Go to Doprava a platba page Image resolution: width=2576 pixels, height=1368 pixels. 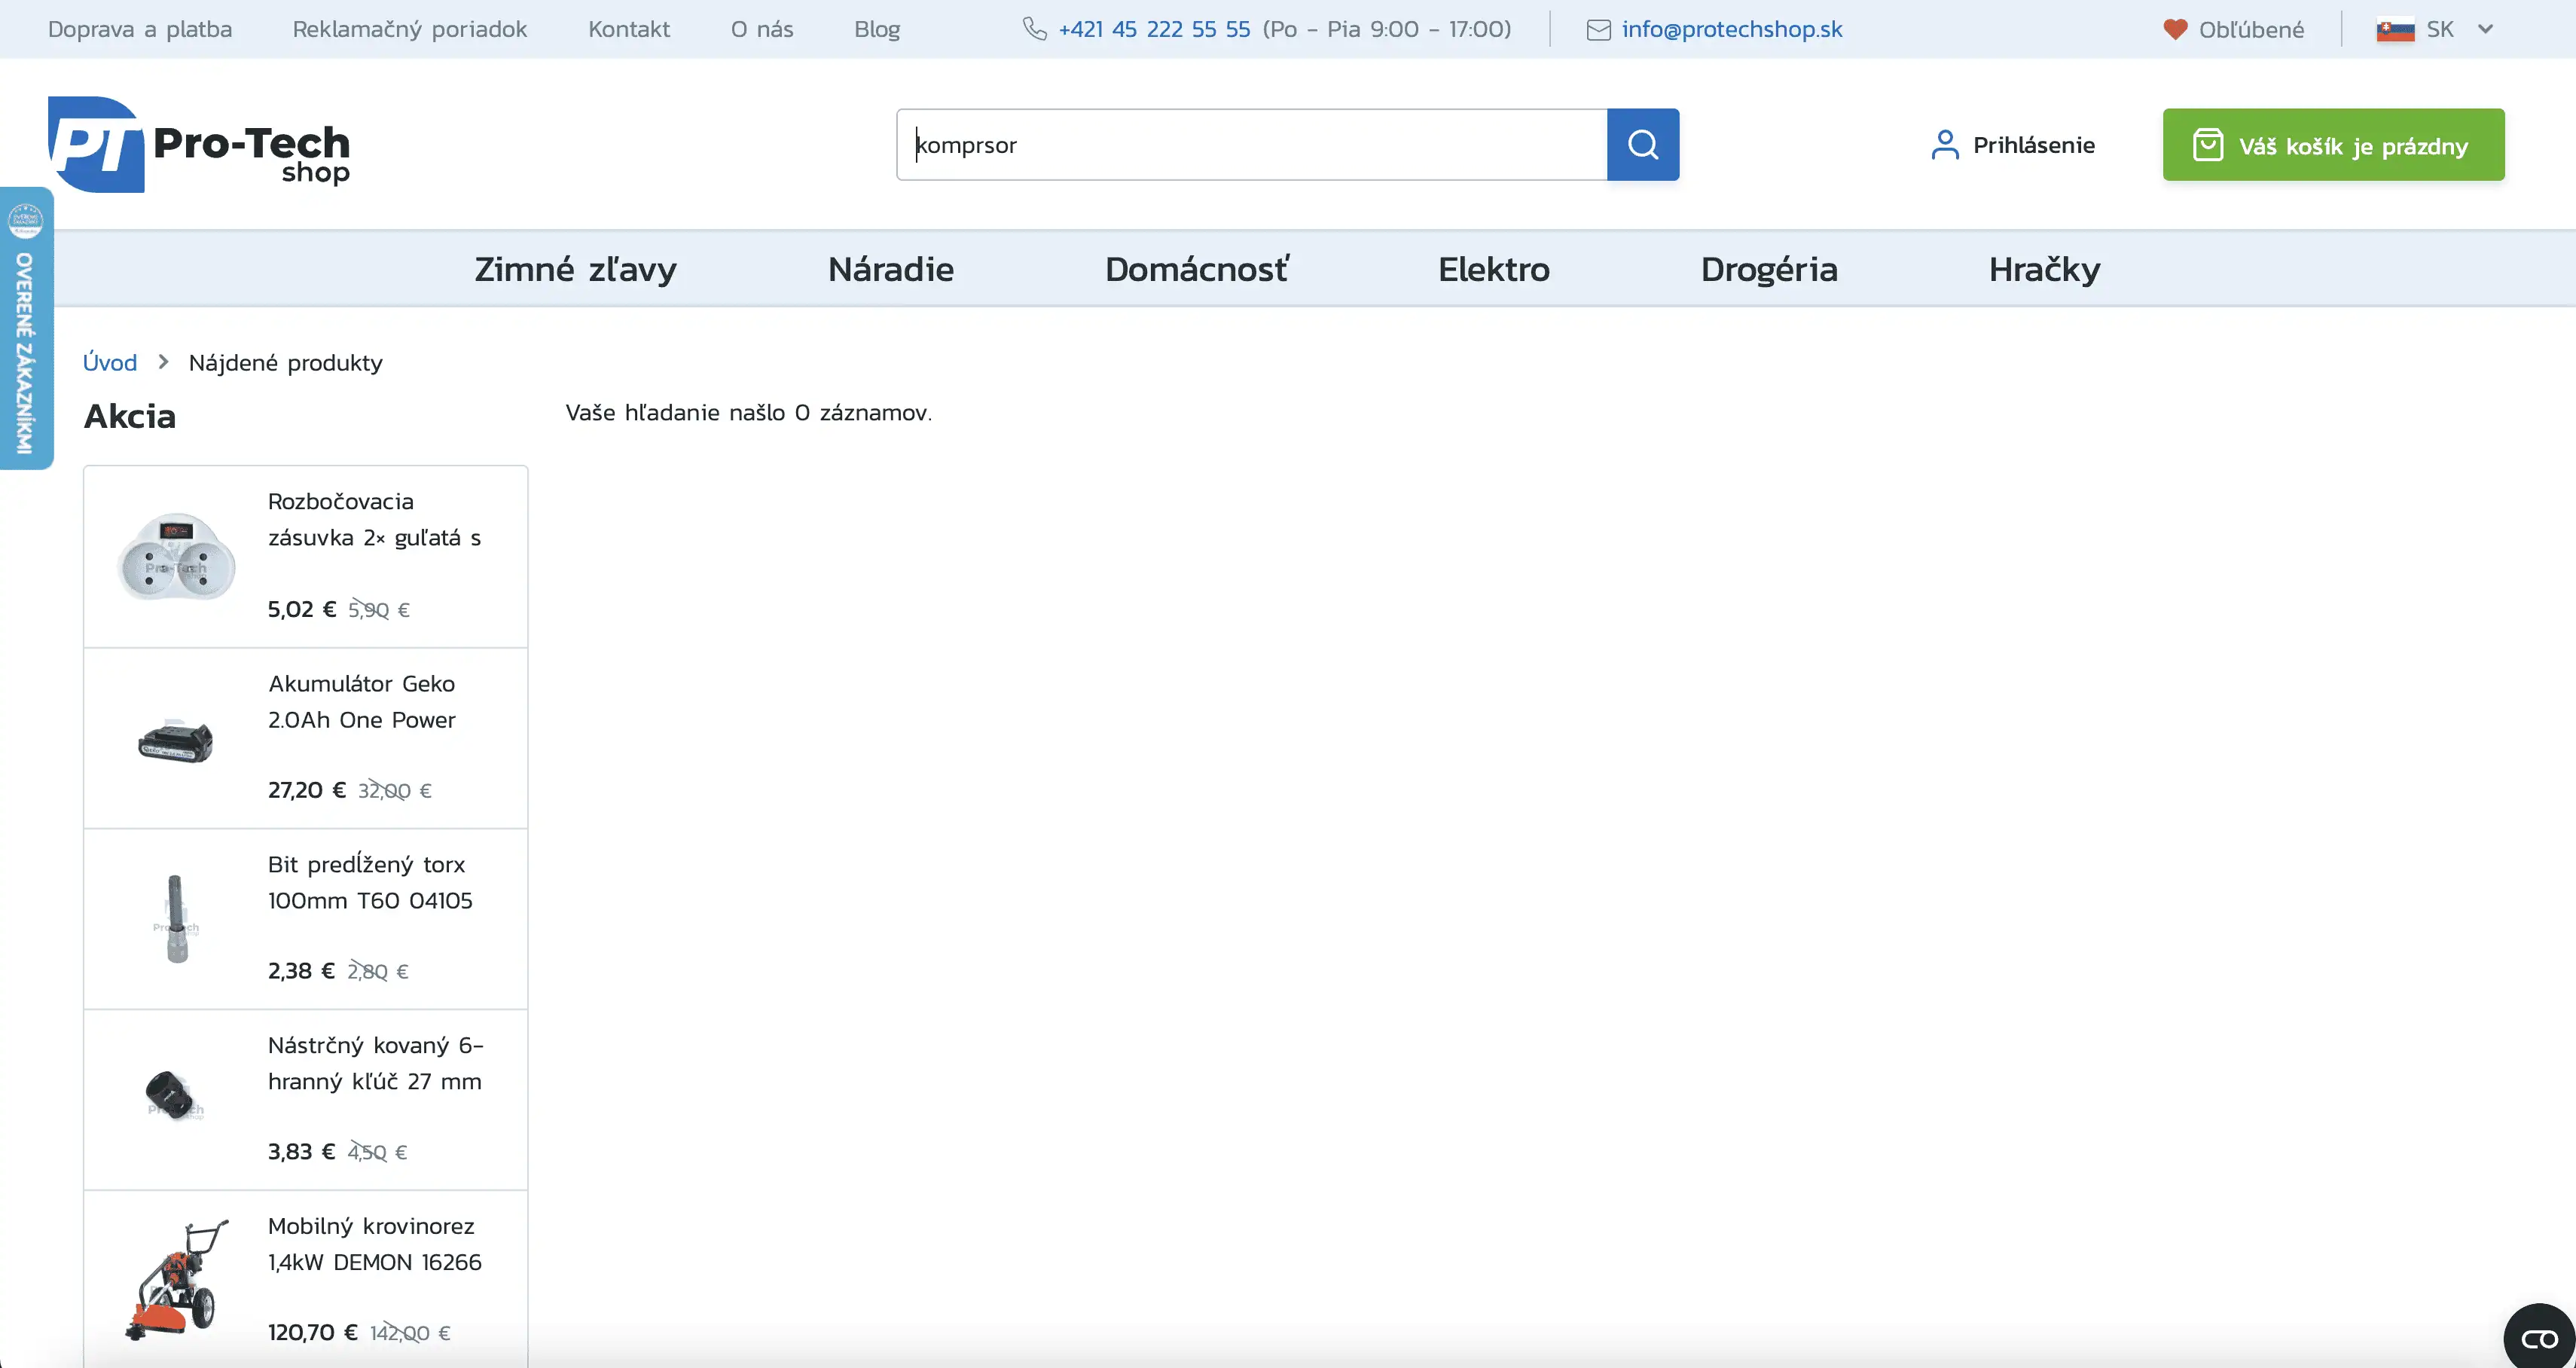(140, 29)
